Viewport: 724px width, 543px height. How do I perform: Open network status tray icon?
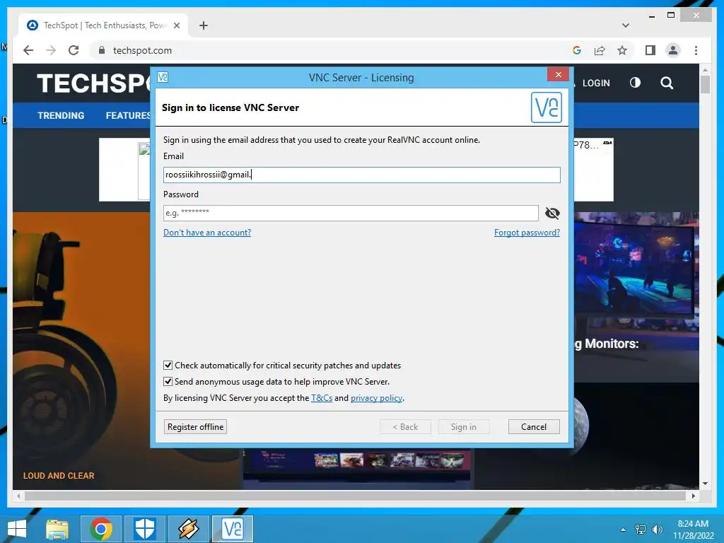click(x=641, y=529)
